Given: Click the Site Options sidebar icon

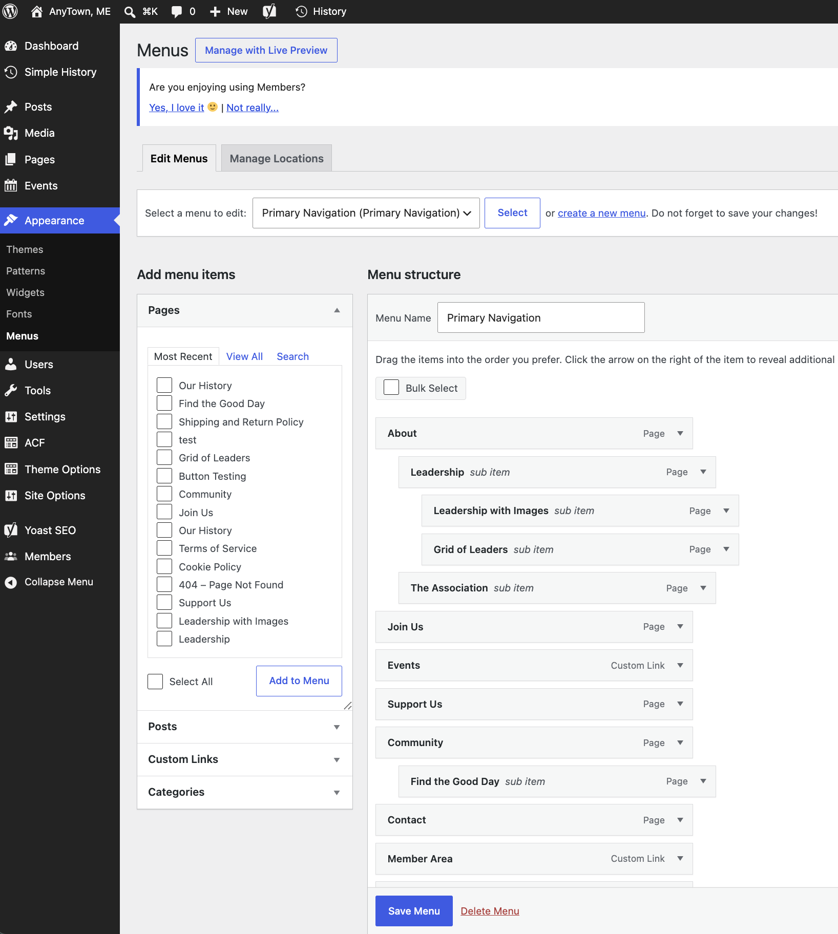Looking at the screenshot, I should pos(11,496).
